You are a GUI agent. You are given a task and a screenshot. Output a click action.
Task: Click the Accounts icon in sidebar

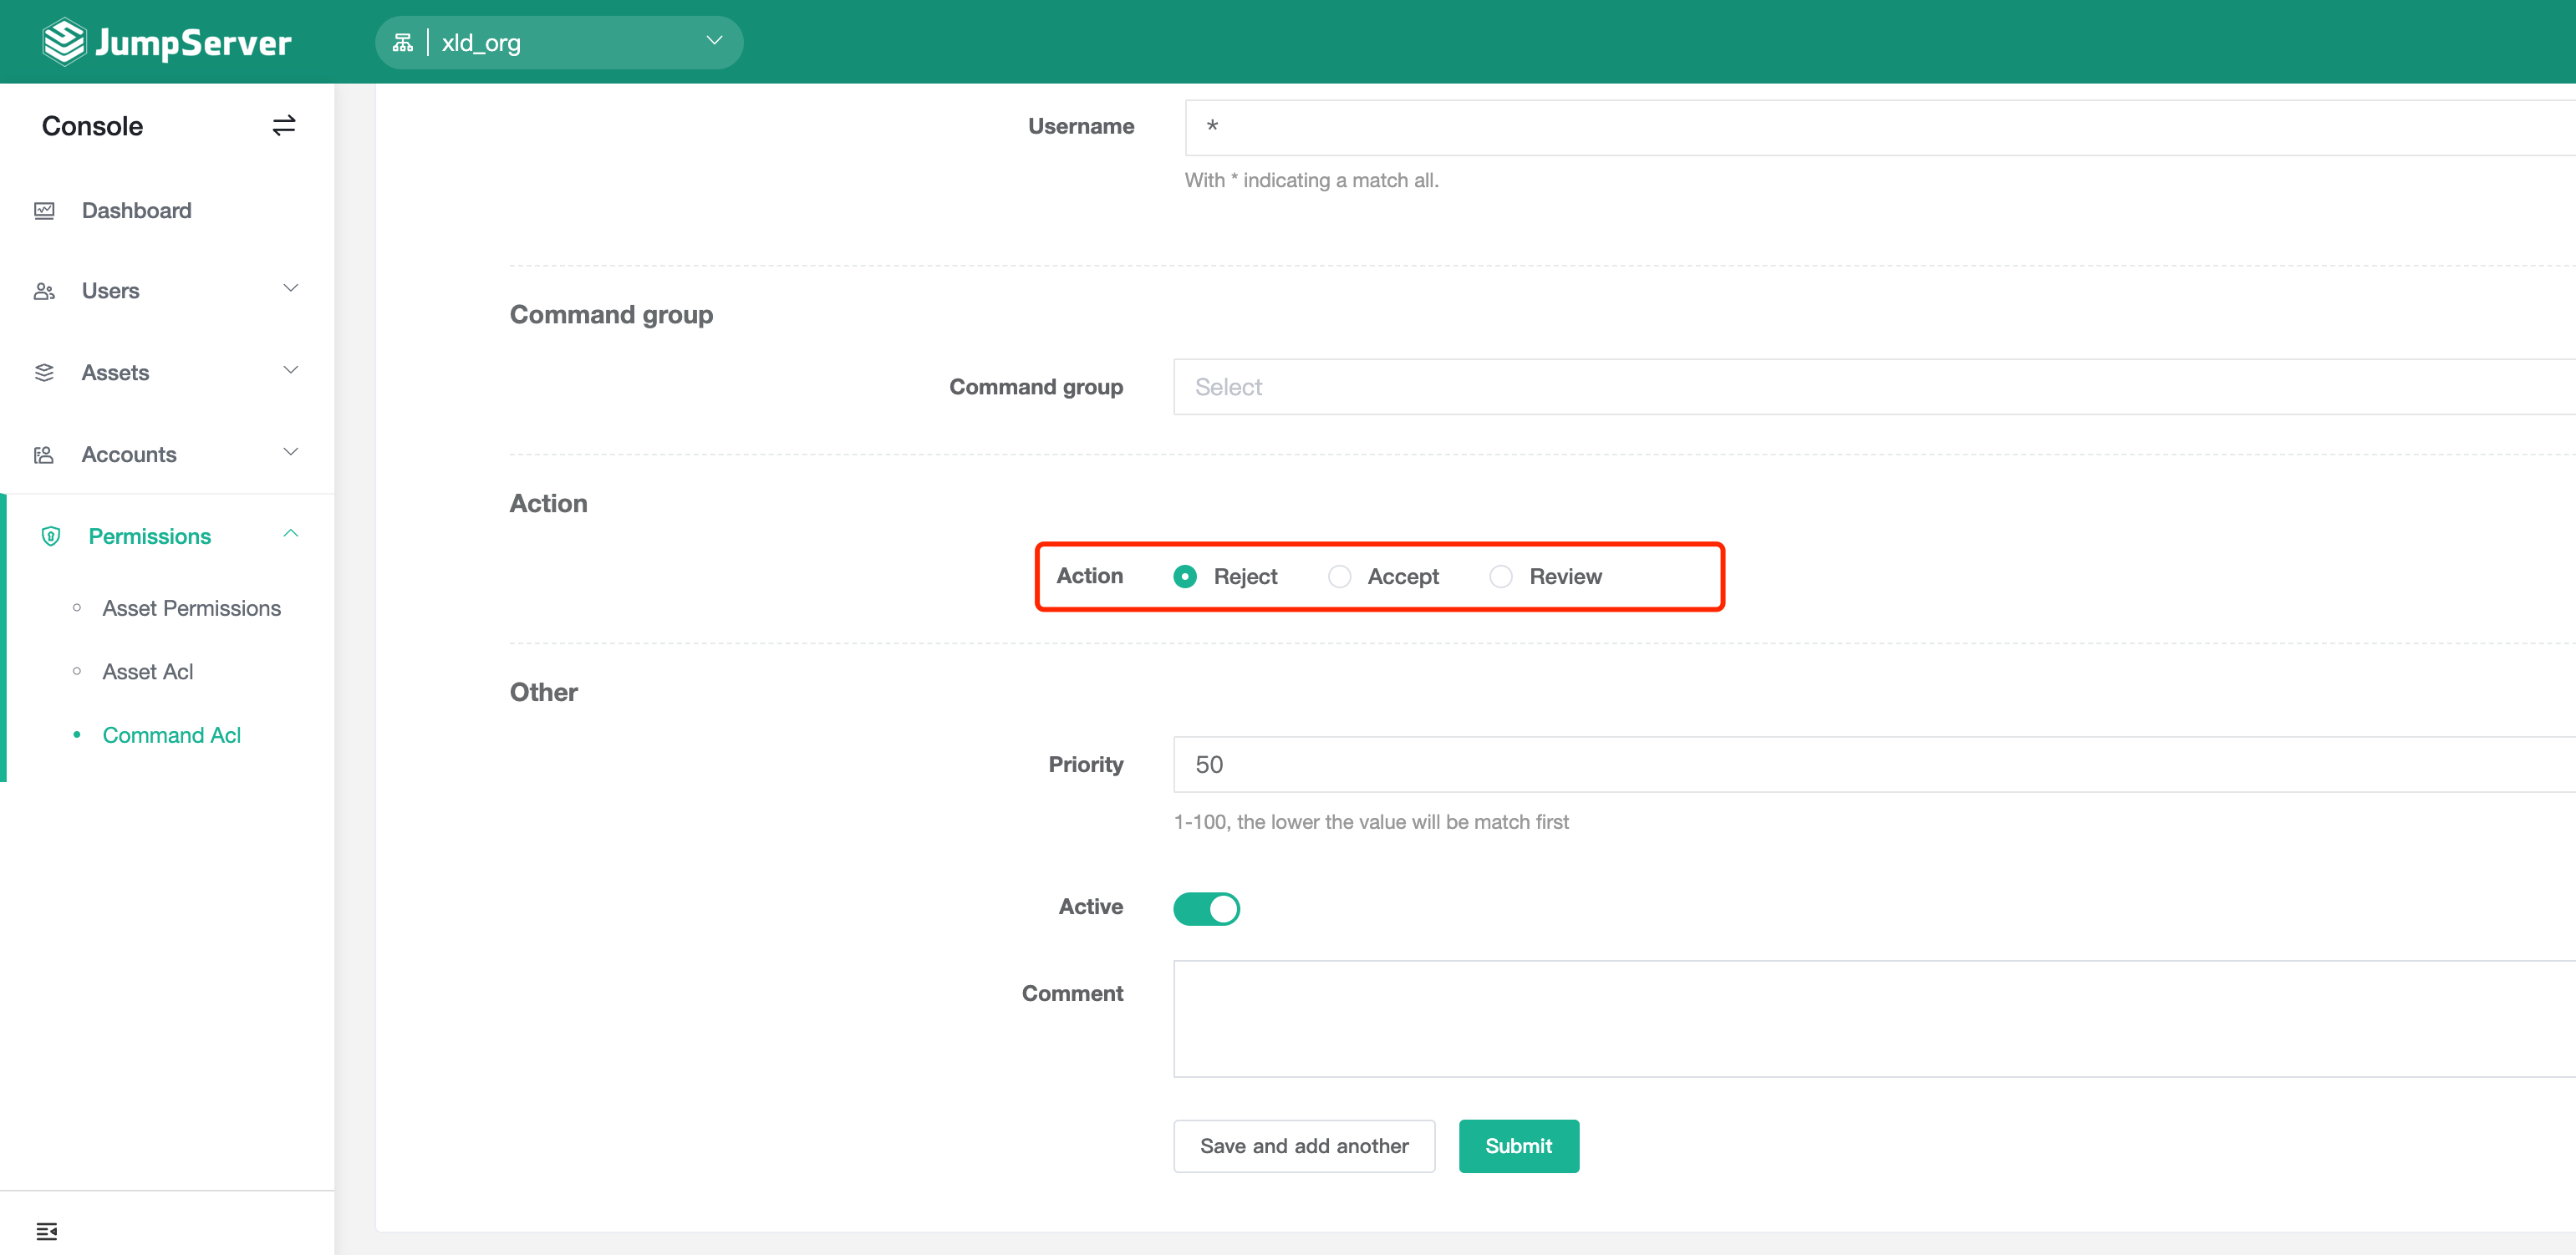45,454
